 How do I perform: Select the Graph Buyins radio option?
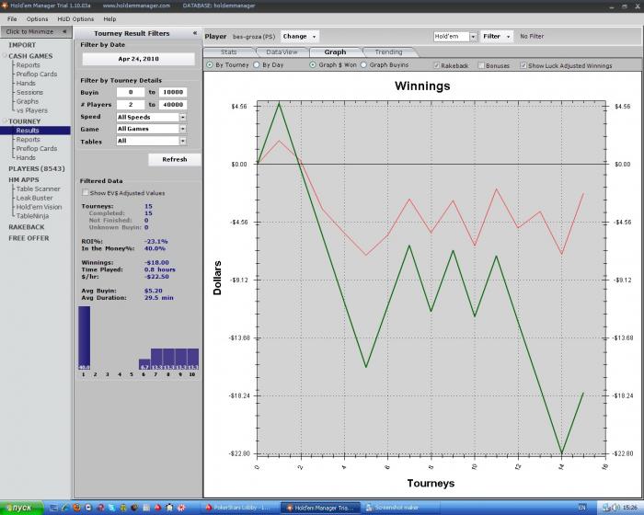point(363,66)
